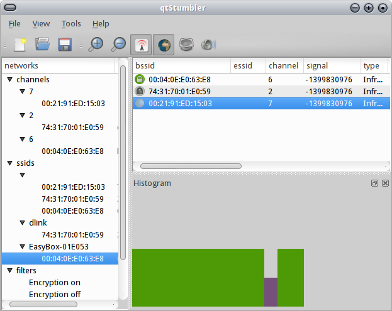The image size is (392, 311).
Task: Click the New document toolbar icon
Action: tap(20, 45)
